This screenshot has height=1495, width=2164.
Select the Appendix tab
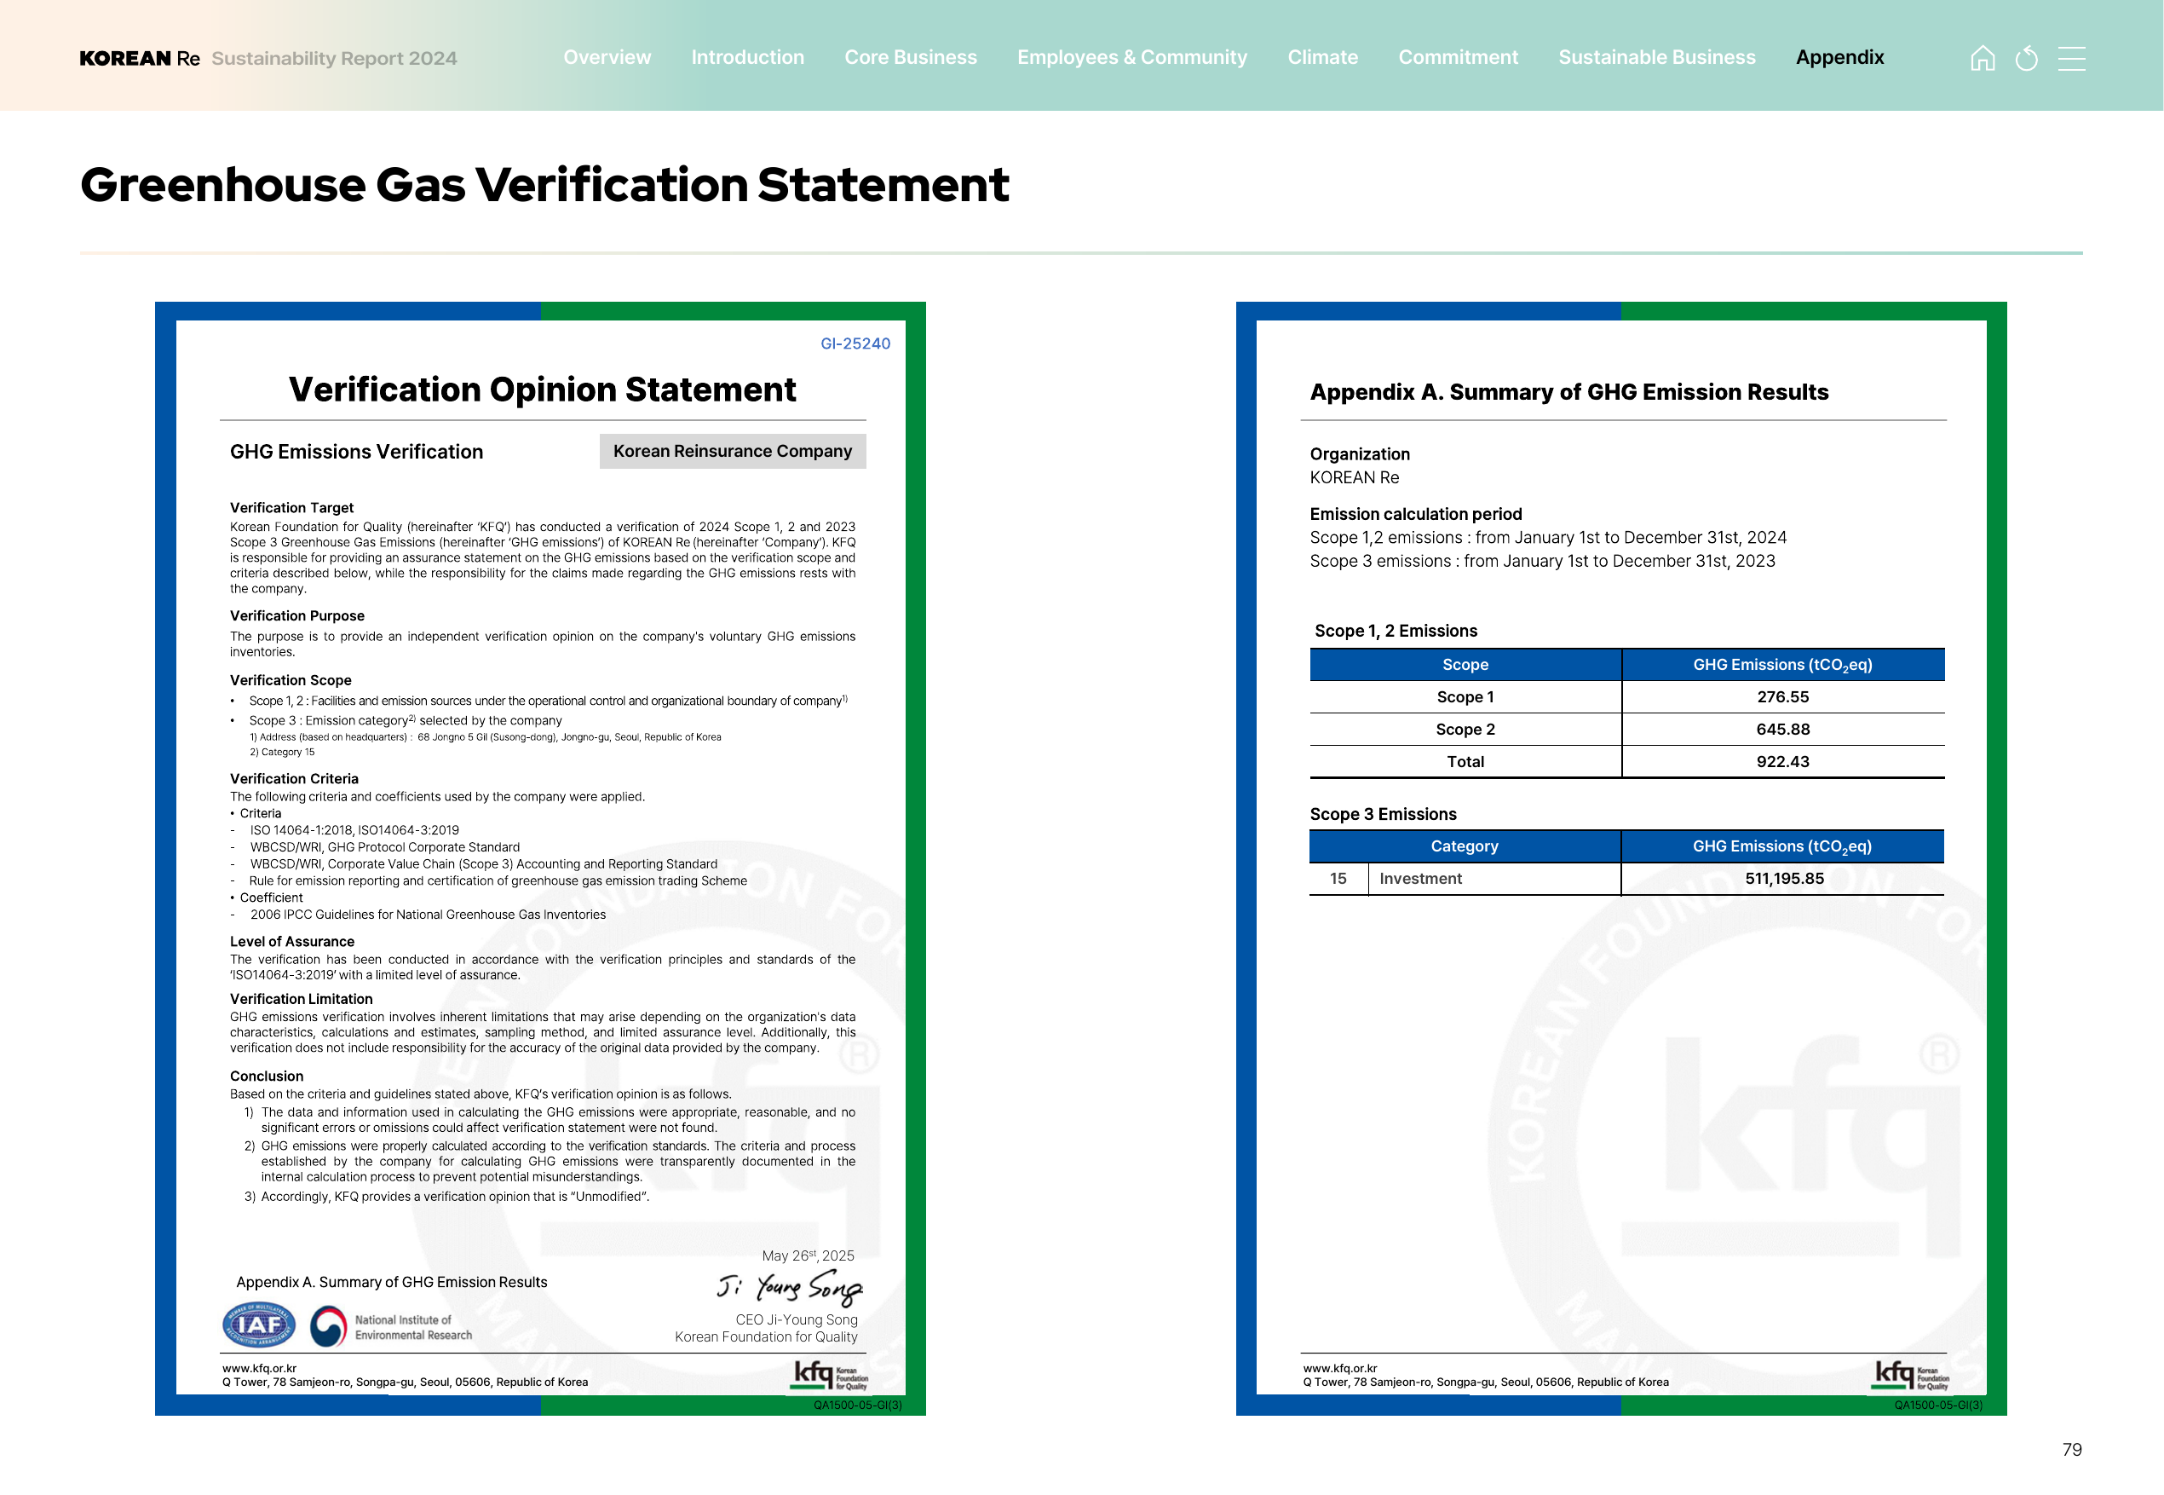1839,57
